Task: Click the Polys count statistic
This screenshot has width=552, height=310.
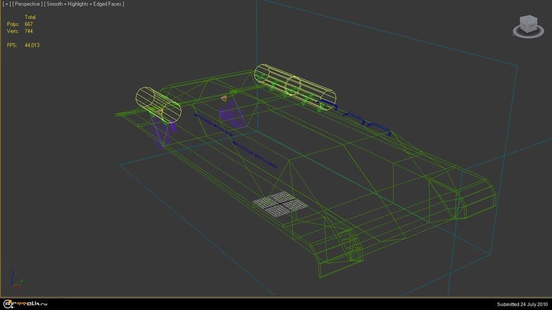Action: (x=29, y=24)
